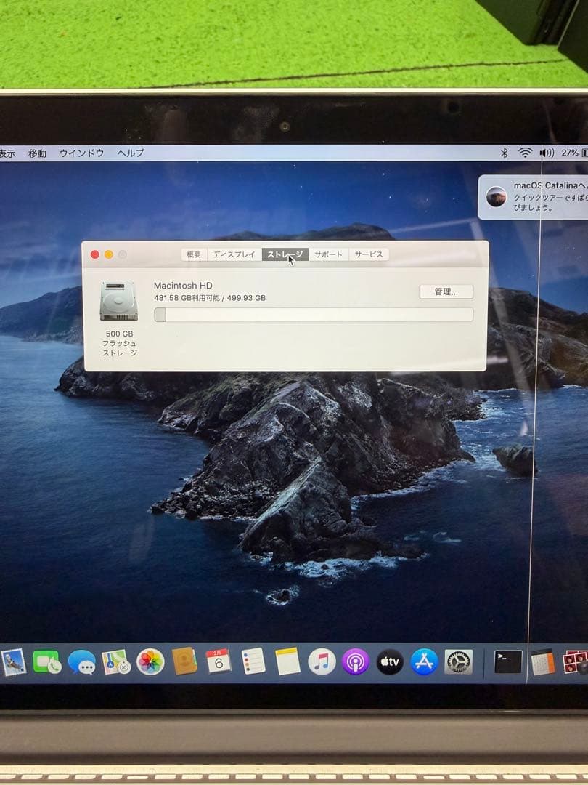Open Terminal from the Dock

(x=508, y=662)
